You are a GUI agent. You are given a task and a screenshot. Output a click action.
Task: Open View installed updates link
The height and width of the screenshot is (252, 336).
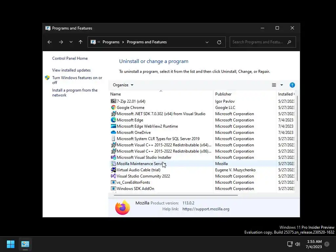tap(71, 70)
